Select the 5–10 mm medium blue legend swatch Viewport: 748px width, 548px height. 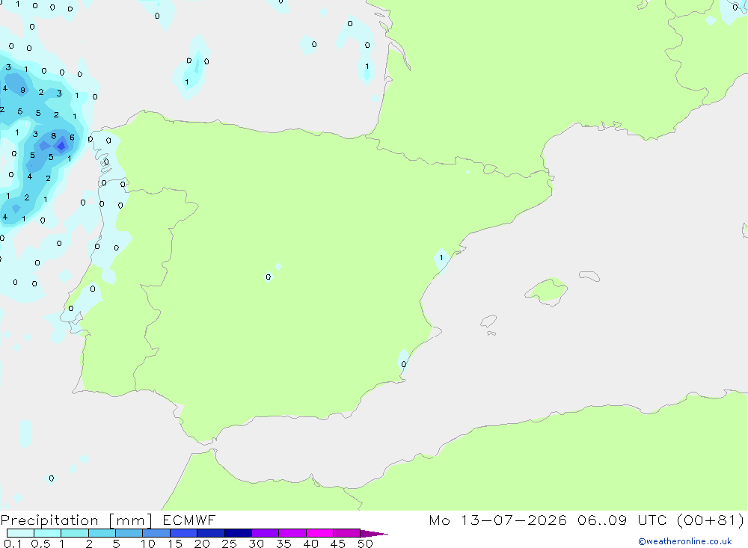[x=129, y=533]
